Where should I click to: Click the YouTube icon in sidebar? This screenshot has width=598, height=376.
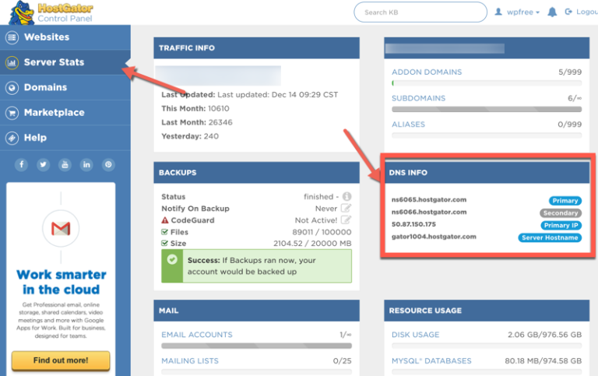(x=65, y=164)
